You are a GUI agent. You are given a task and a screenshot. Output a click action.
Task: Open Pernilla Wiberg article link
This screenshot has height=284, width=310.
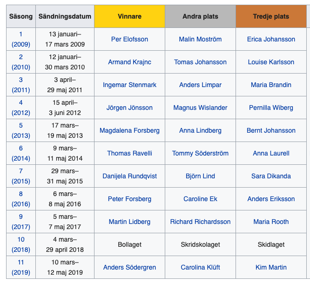[271, 108]
